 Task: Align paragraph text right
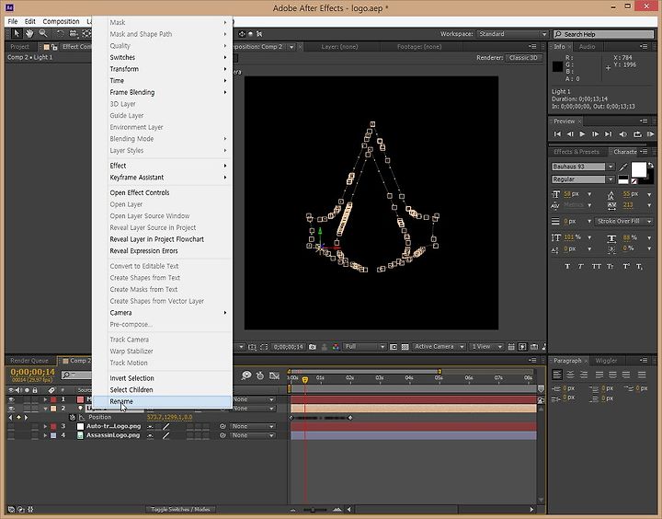tap(584, 375)
